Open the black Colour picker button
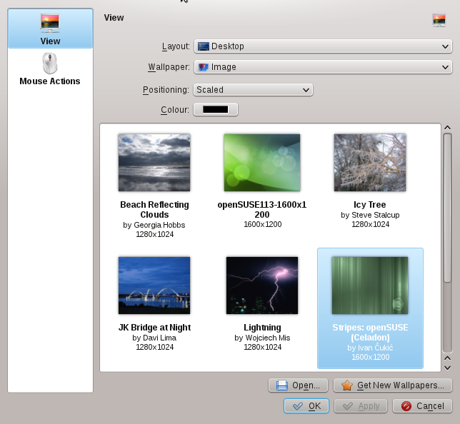 pyautogui.click(x=216, y=109)
